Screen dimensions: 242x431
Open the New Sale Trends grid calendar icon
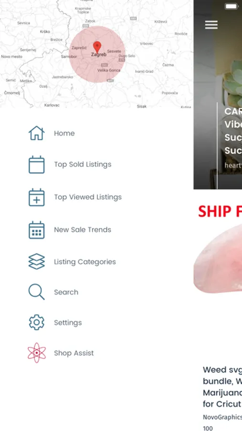pos(37,230)
